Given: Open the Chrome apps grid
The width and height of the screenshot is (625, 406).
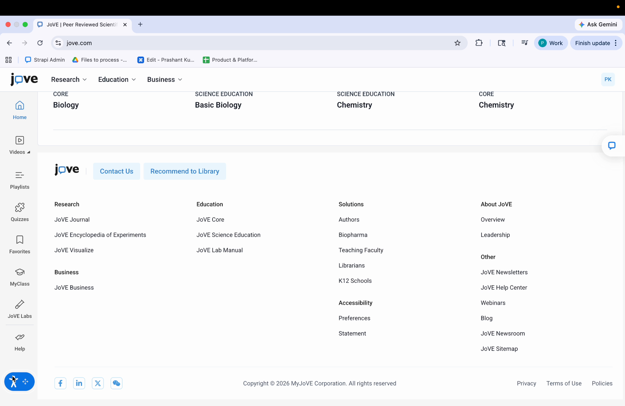Looking at the screenshot, I should 9,60.
